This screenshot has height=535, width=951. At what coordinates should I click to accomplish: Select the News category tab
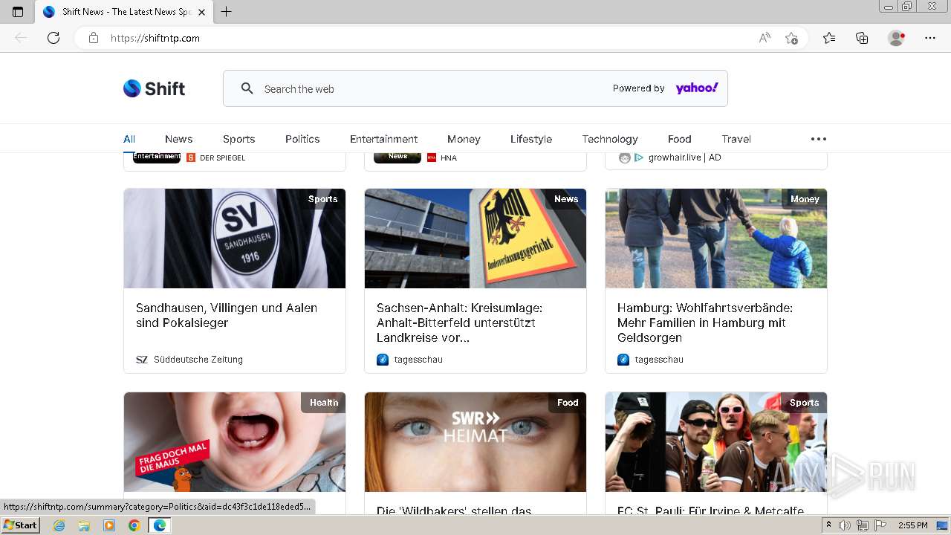pos(178,139)
